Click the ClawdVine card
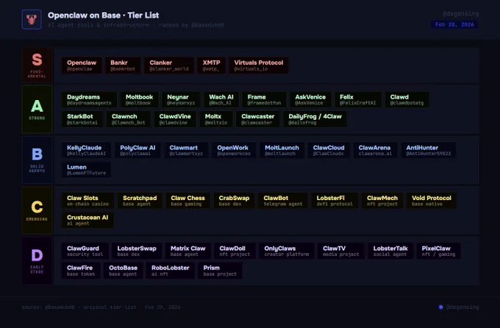The height and width of the screenshot is (328, 500). coord(175,119)
